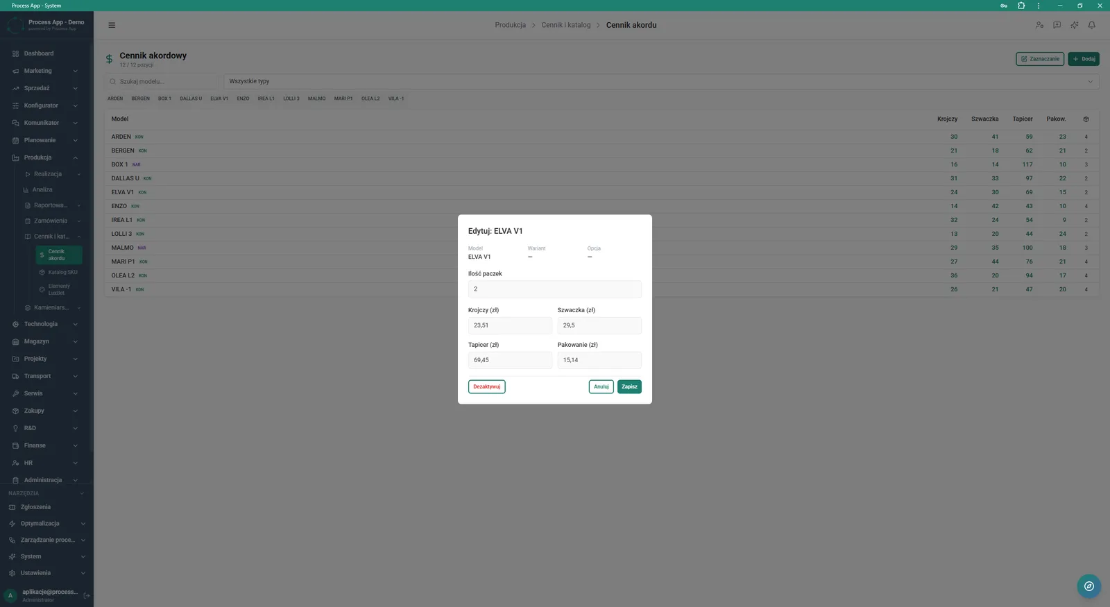This screenshot has height=607, width=1110.
Task: Open Zgłoszenia in tools section
Action: click(35, 507)
